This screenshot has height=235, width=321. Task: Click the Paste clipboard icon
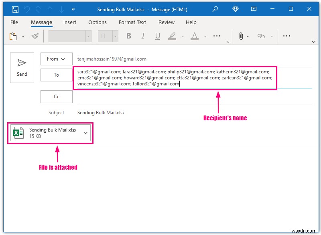pos(12,36)
